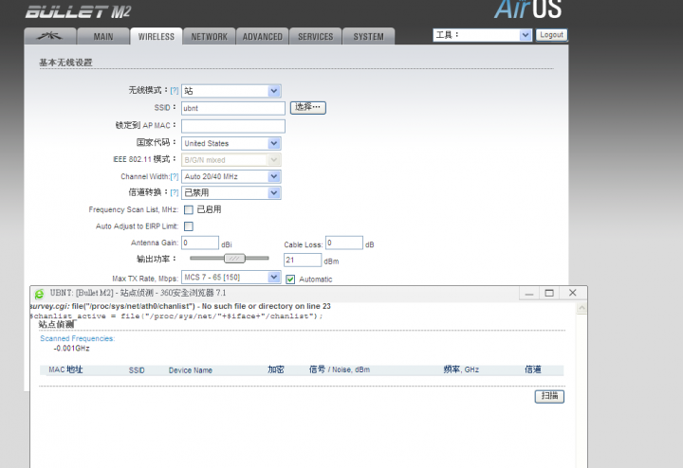Click help icon next to 信道转换
This screenshot has height=468, width=683.
[174, 192]
